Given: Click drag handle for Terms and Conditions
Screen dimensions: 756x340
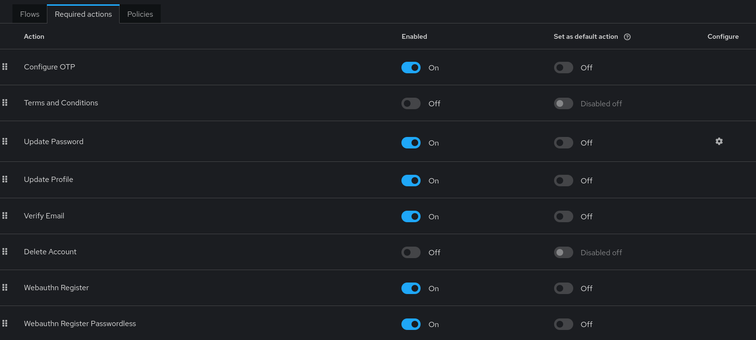Looking at the screenshot, I should [5, 102].
